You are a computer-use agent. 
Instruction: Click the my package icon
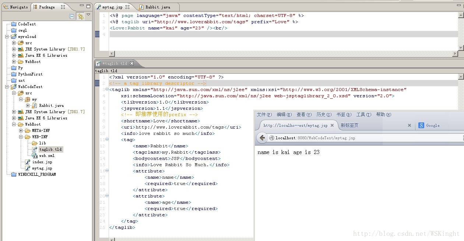(x=28, y=99)
